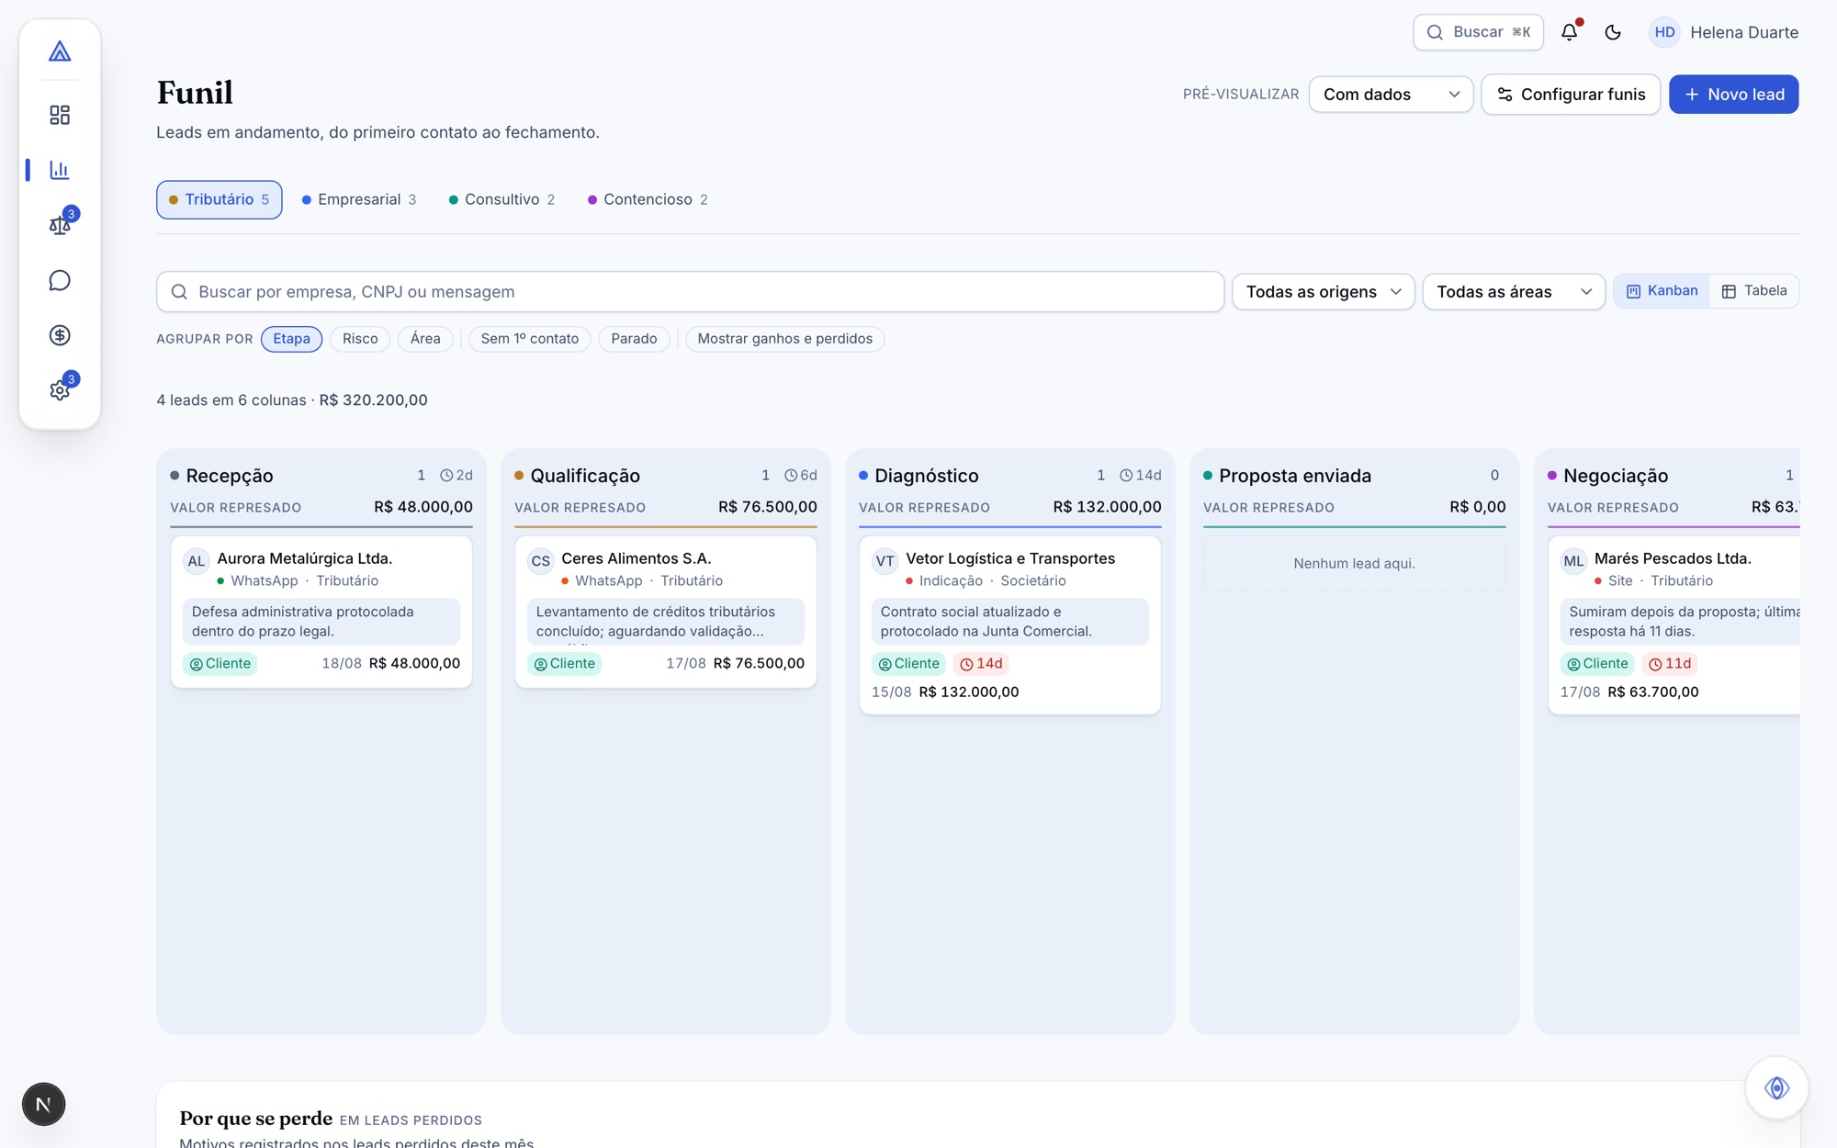Click the HD user avatar
Image resolution: width=1837 pixels, height=1148 pixels.
[x=1664, y=32]
